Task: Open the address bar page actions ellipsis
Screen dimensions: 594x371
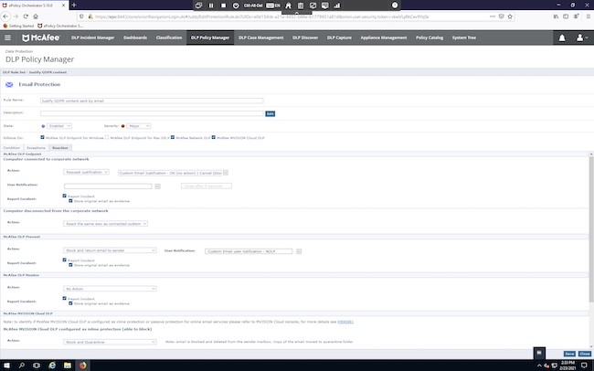Action: tap(492, 16)
